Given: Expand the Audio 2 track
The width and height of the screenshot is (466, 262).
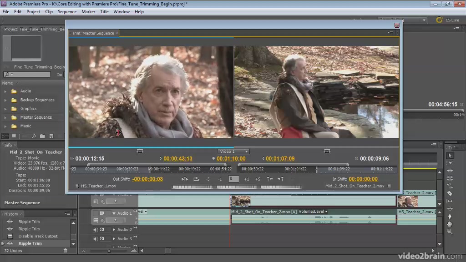Looking at the screenshot, I should tap(114, 230).
